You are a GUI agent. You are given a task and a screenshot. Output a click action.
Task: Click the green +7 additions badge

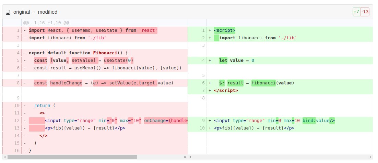pos(356,12)
